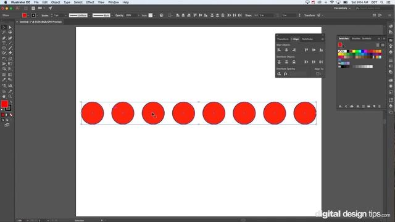
Task: Open Align panel options menu
Action: click(322, 39)
